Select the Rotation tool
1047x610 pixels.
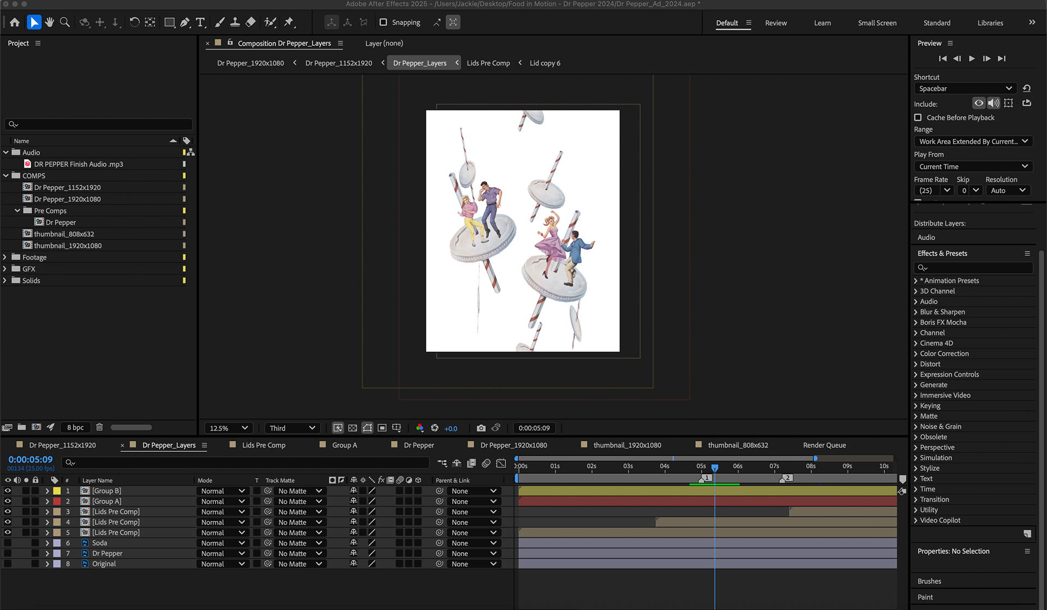click(x=134, y=22)
